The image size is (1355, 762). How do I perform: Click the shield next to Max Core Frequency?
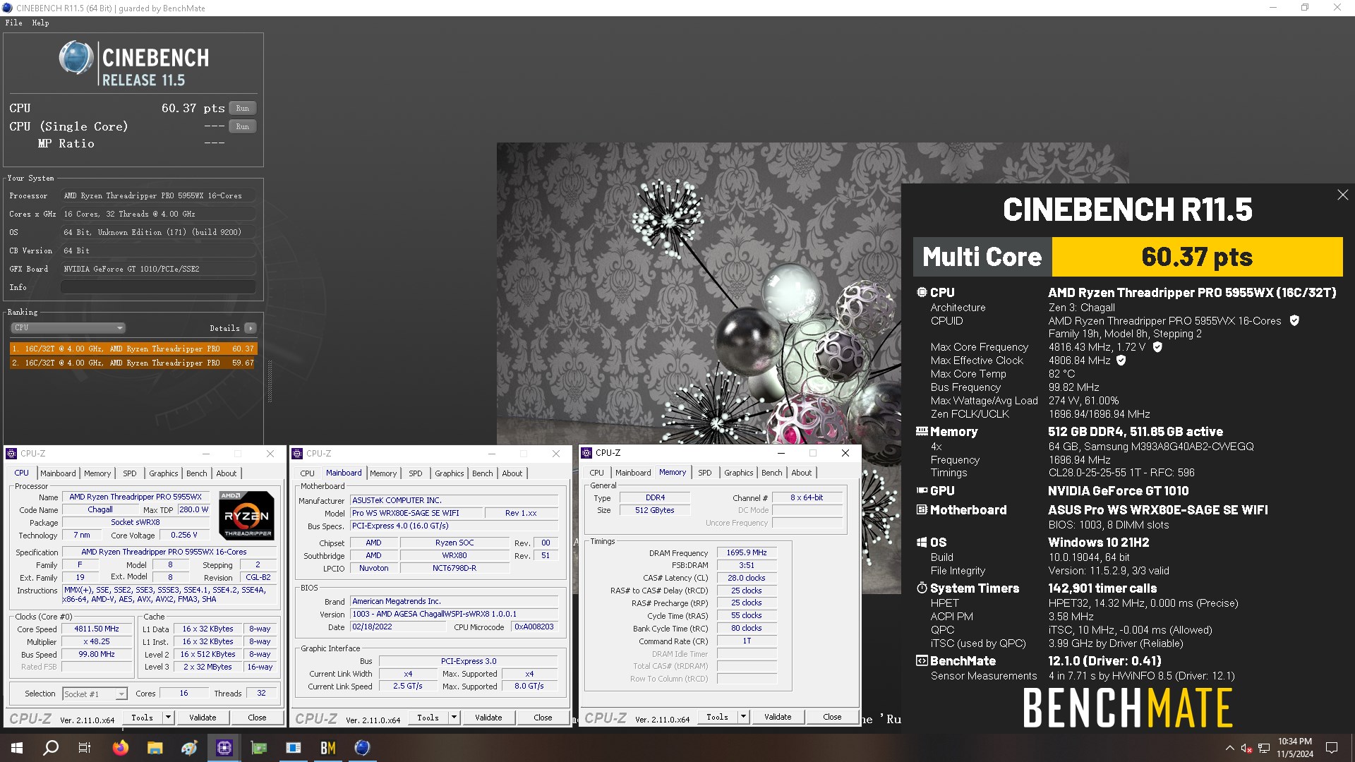[x=1157, y=347]
